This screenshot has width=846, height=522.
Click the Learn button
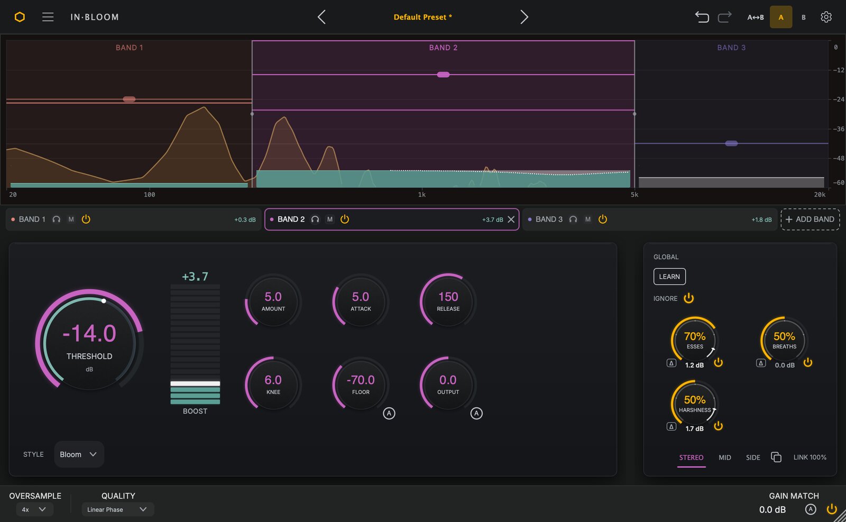click(x=669, y=277)
